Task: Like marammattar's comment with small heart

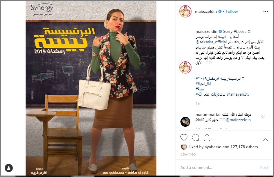Action: (263, 116)
